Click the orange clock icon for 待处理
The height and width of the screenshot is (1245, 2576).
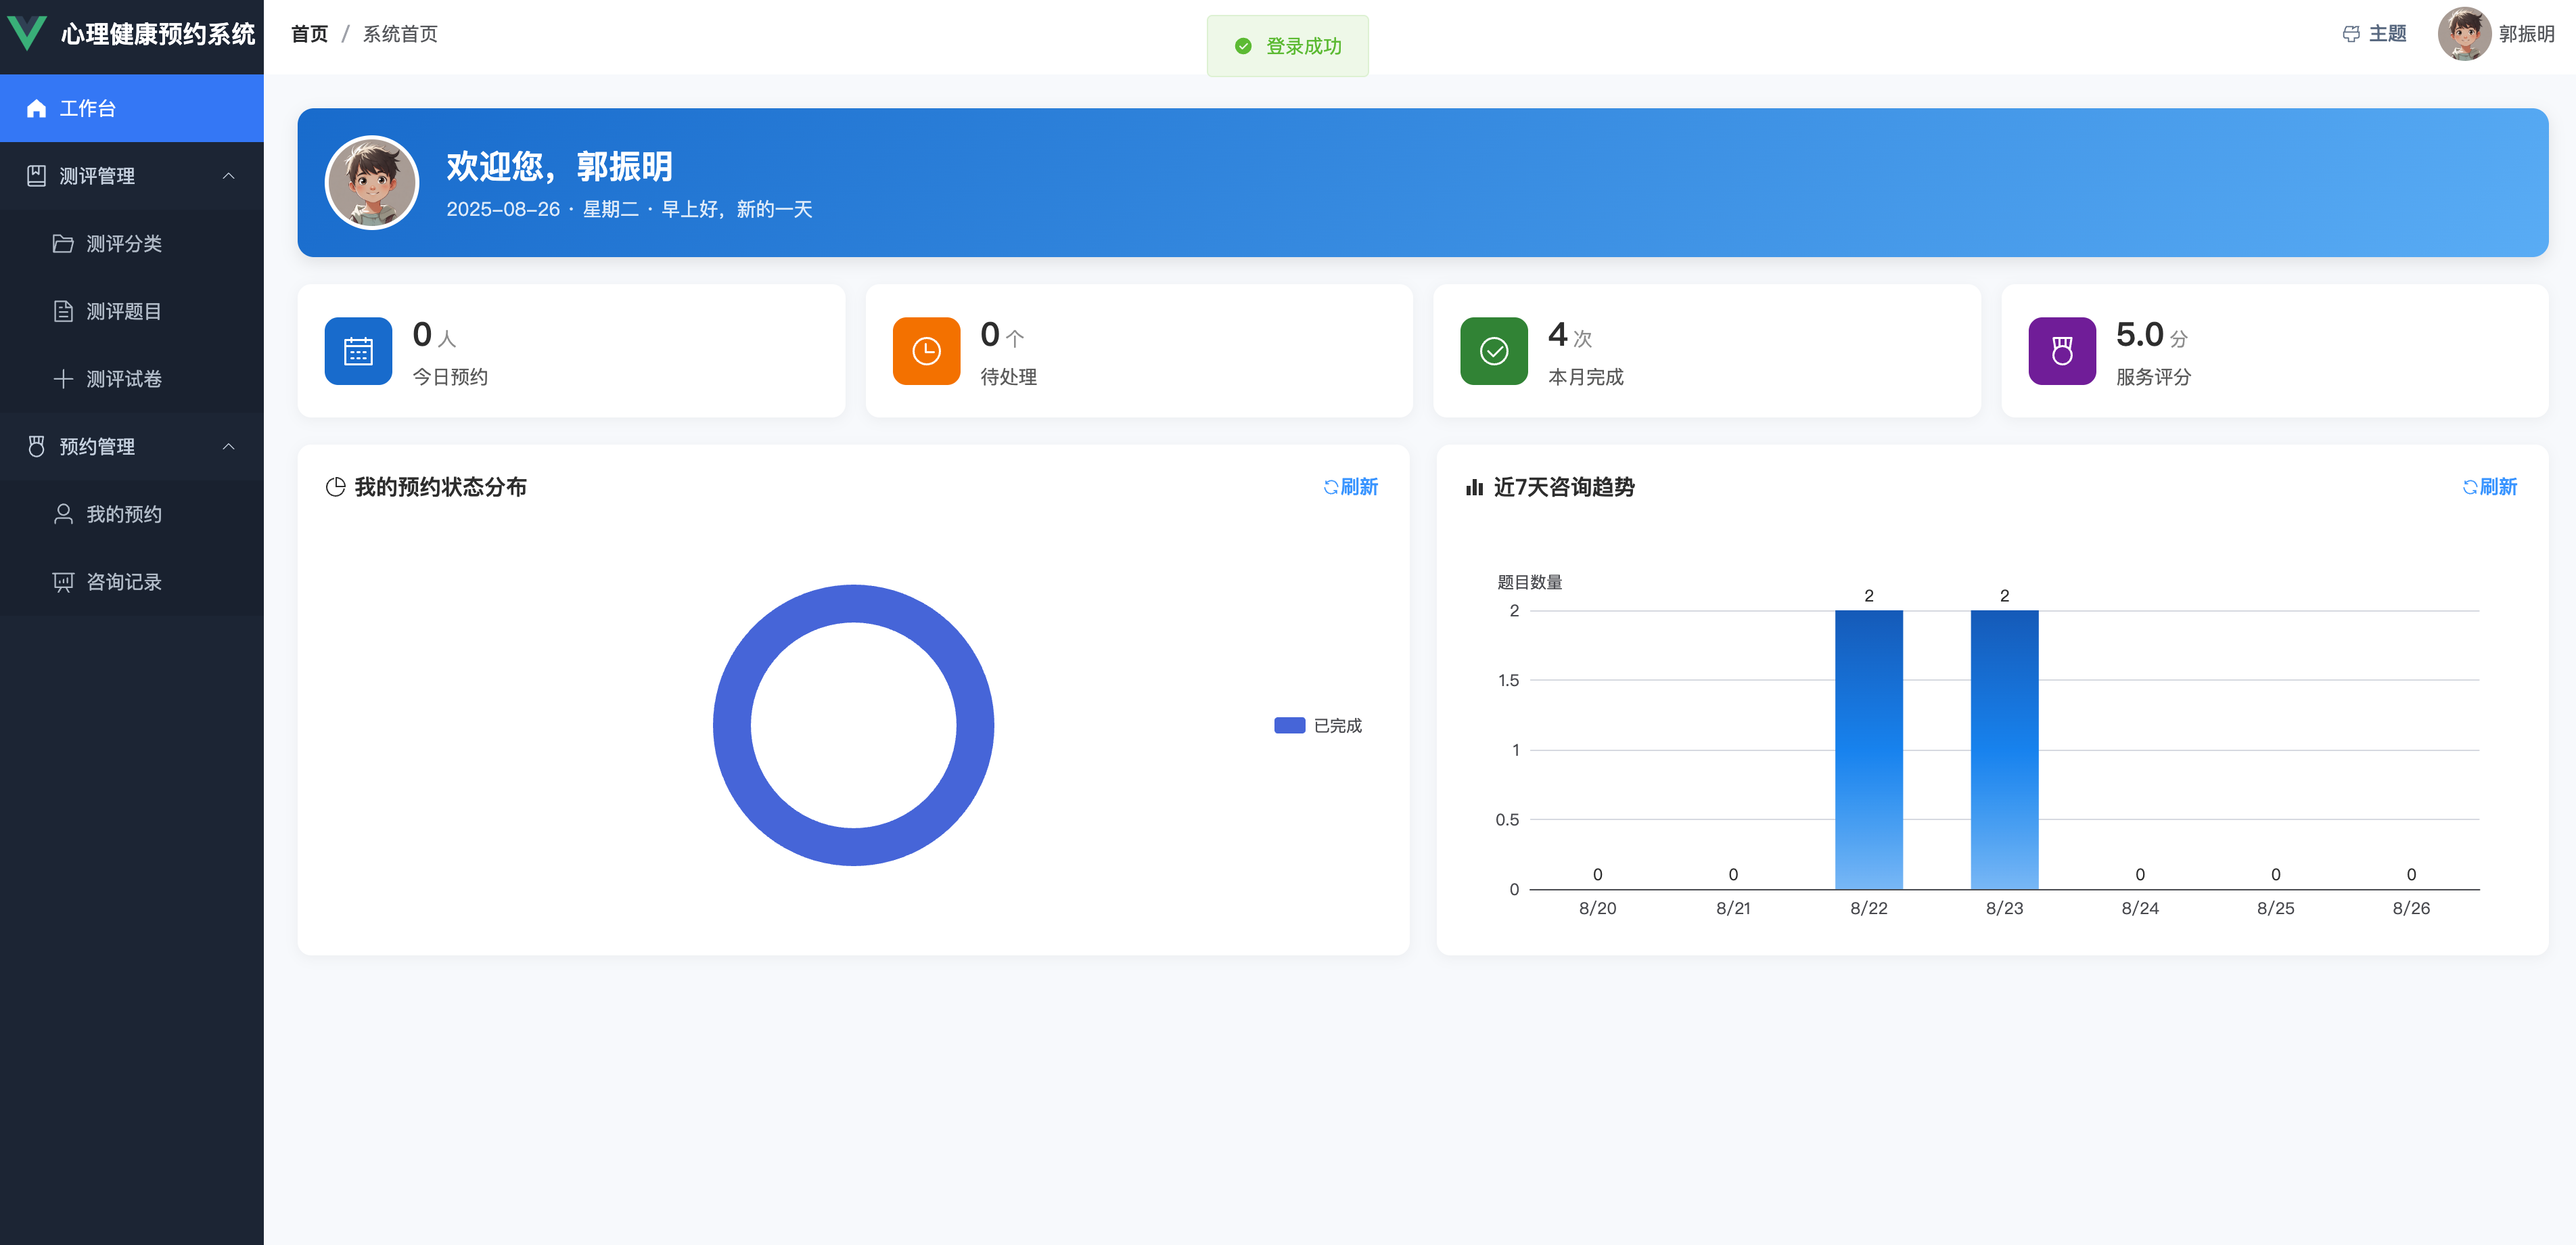click(x=926, y=351)
